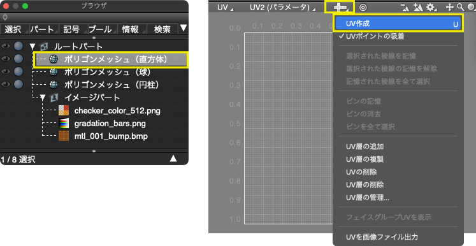Click the render sphere ball next to ポリゴンメッシュ（円柱）
The height and width of the screenshot is (246, 476).
(18, 84)
